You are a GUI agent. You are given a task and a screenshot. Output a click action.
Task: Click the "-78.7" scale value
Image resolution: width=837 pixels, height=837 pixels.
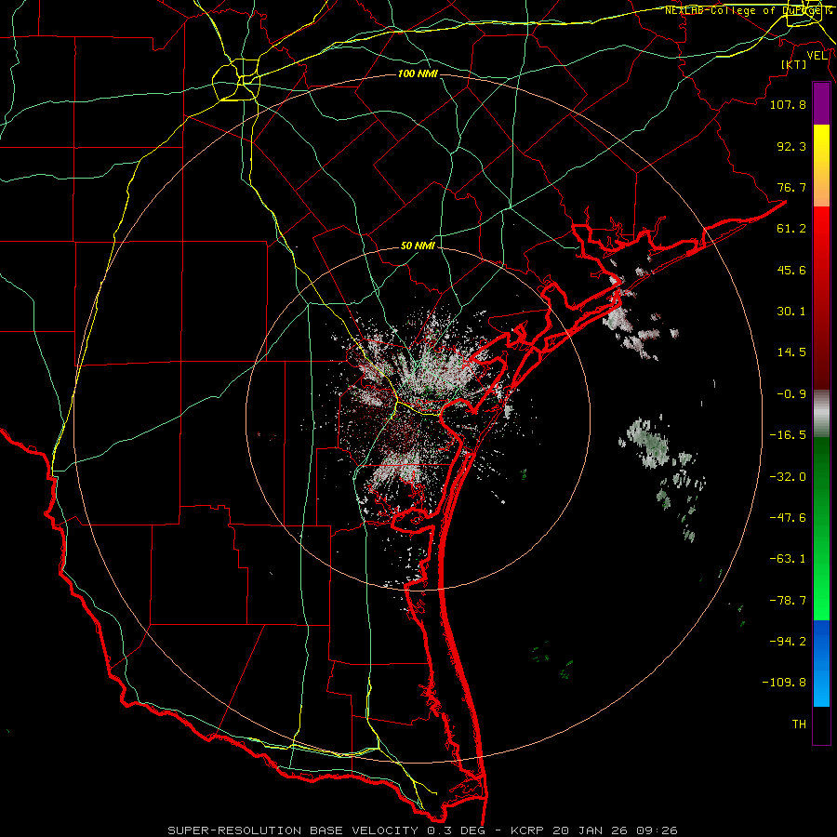pyautogui.click(x=788, y=601)
